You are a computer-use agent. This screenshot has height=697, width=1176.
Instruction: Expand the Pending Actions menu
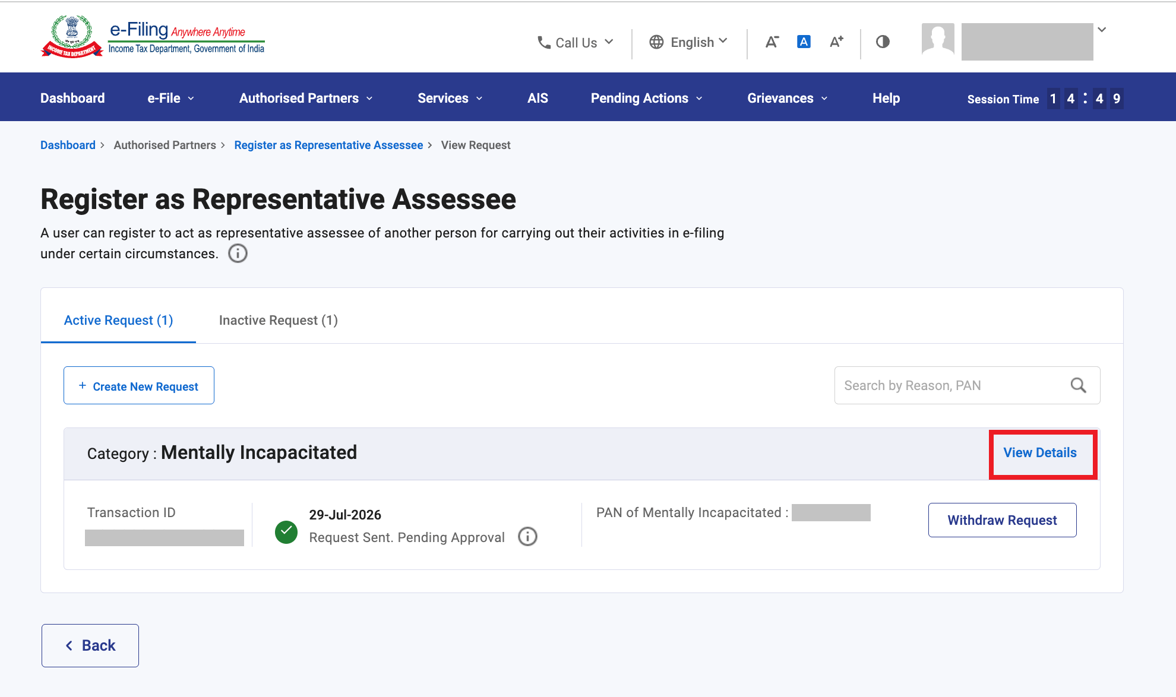[647, 98]
